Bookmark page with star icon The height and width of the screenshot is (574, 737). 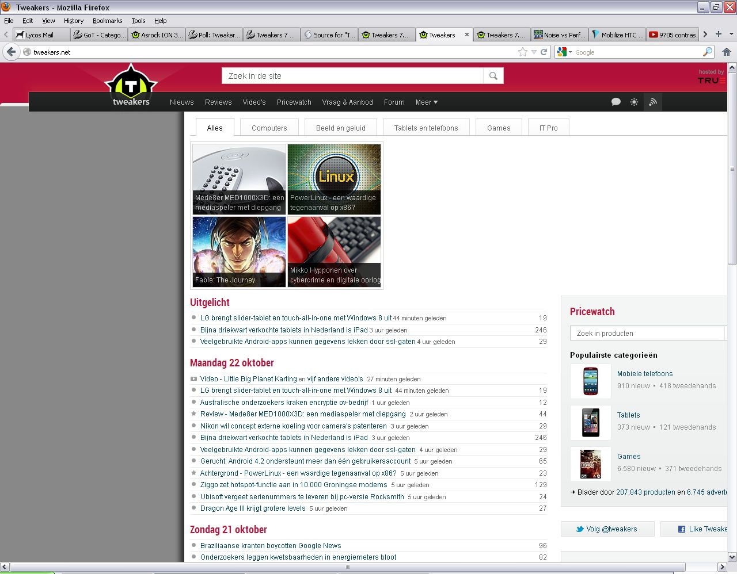coord(522,52)
